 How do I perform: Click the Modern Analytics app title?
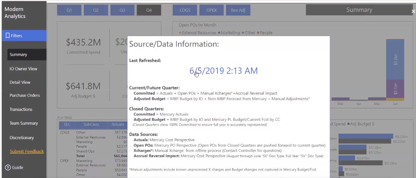tap(15, 13)
